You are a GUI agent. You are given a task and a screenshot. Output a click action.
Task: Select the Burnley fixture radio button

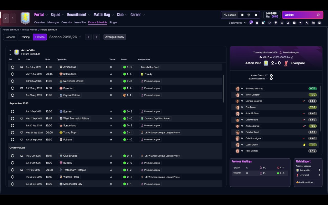click(13, 163)
